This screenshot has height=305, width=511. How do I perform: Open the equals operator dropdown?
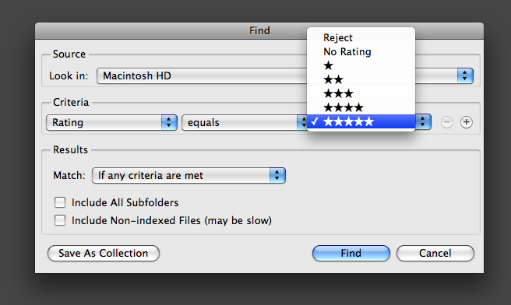(244, 122)
